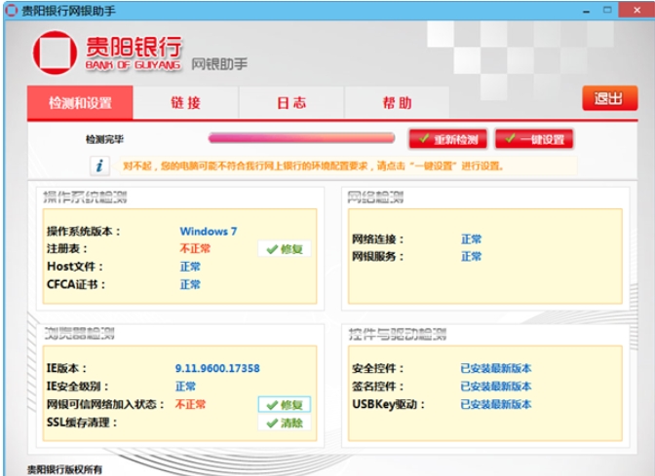655x476 pixels.
Task: Click the Bank of Guiyang round logo
Action: point(56,53)
